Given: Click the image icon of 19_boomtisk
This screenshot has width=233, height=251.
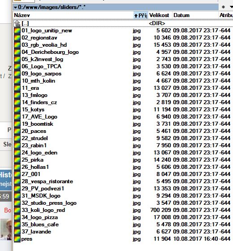Looking at the screenshot, I should 17,124.
